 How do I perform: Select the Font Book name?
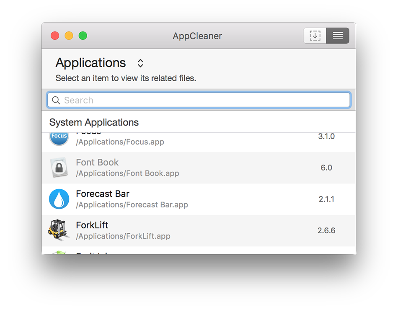(x=97, y=162)
